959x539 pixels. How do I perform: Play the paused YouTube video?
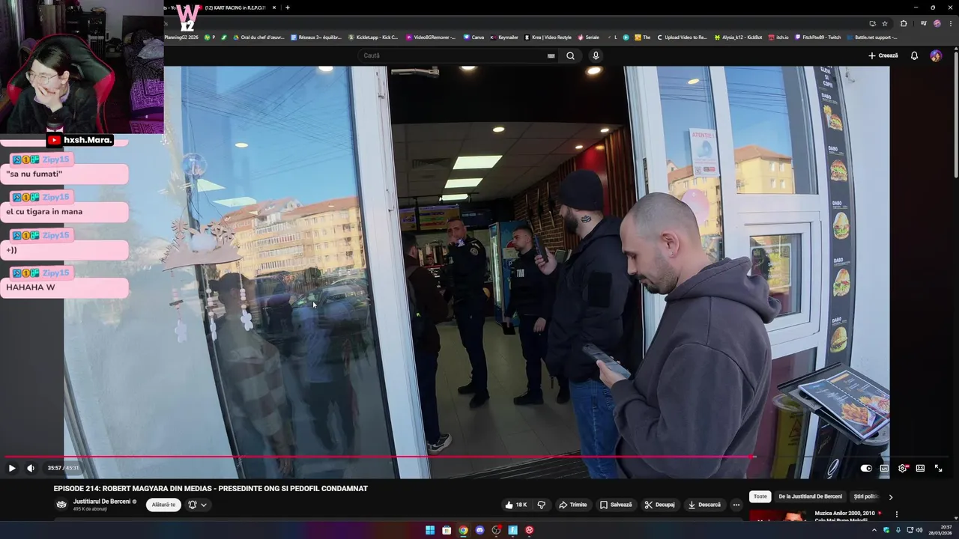click(x=12, y=468)
